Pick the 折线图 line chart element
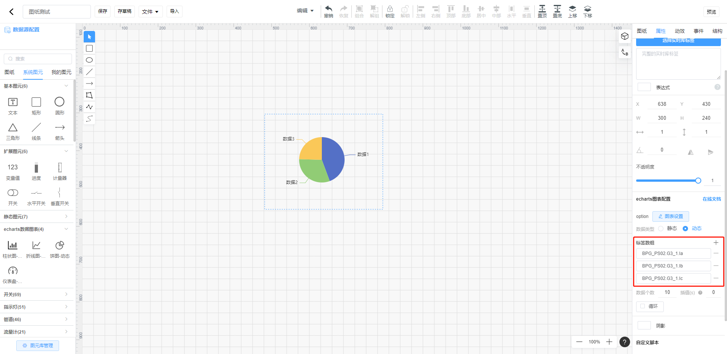This screenshot has height=354, width=727. pyautogui.click(x=36, y=249)
